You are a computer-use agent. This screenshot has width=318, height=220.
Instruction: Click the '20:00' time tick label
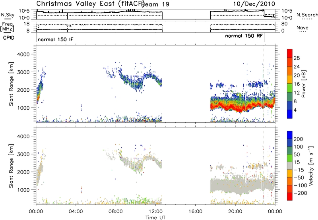pos(235,212)
